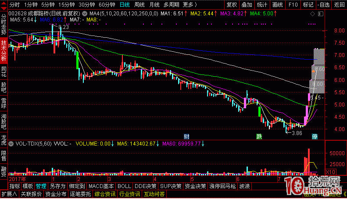Open 股吧 sidebar link

pos(4,87)
